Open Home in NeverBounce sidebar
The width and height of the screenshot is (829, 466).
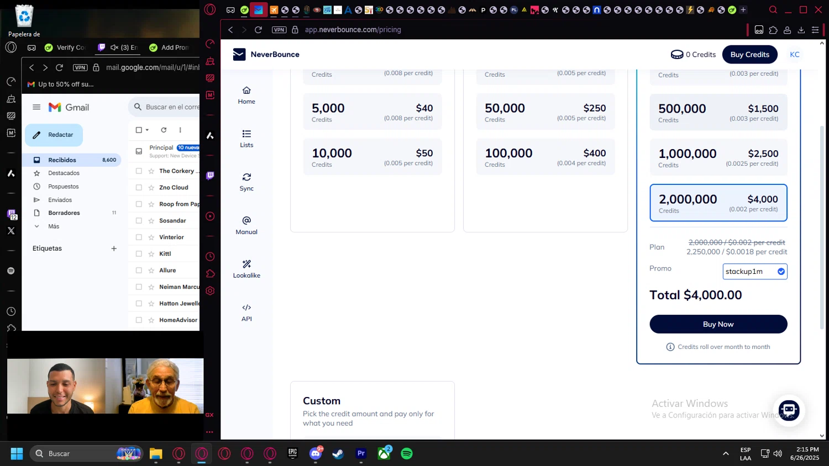coord(246,95)
